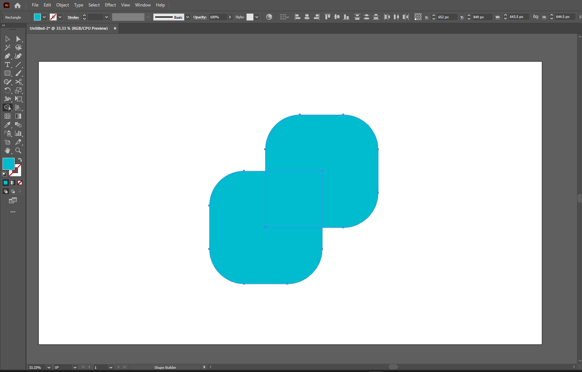Screen dimensions: 582x372
Task: Open the Effect menu
Action: click(x=110, y=5)
